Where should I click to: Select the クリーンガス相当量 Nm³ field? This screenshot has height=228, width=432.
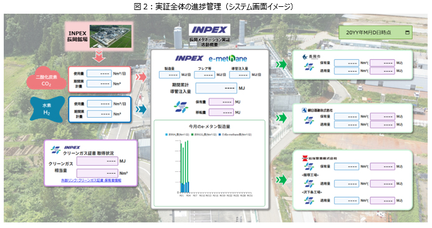click(97, 173)
